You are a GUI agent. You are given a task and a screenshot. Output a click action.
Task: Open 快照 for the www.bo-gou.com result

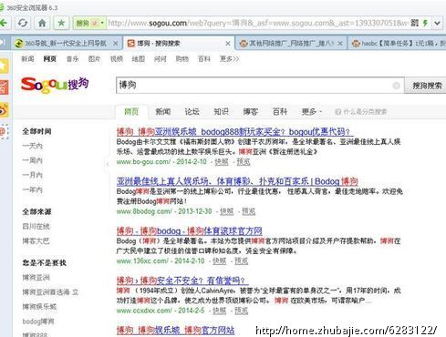tap(222, 162)
